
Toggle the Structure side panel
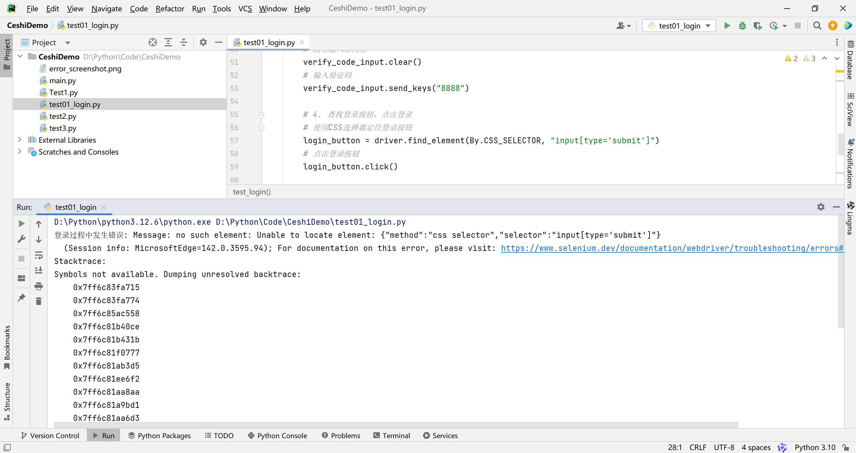pos(7,402)
